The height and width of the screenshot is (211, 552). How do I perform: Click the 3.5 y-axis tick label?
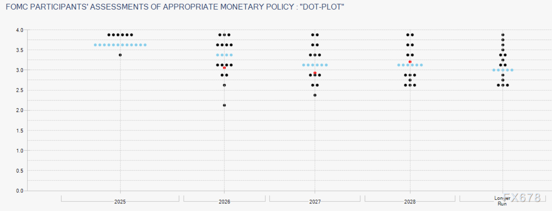[x=19, y=50]
